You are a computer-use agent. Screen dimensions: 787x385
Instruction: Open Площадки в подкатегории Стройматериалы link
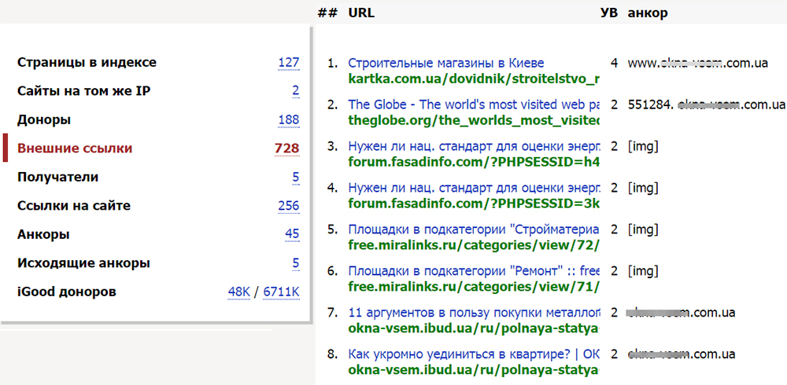pos(474,229)
